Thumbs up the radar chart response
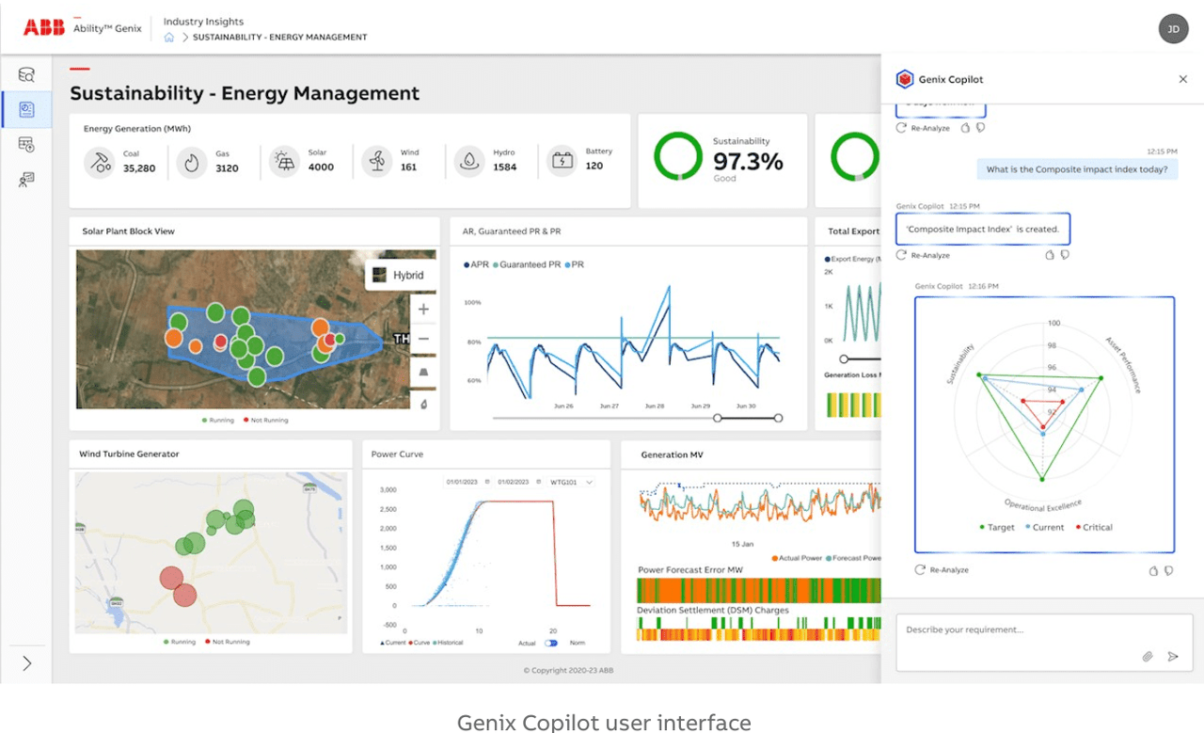This screenshot has width=1204, height=733. tap(1153, 570)
